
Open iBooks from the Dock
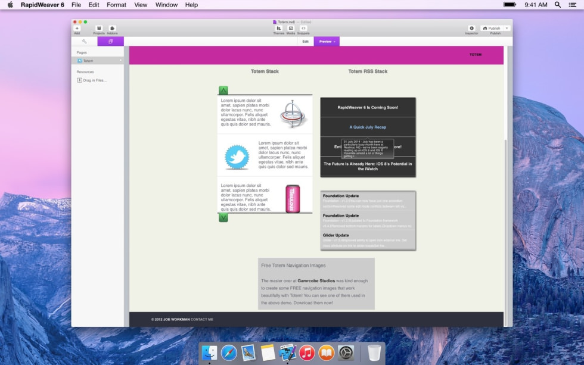click(x=327, y=352)
